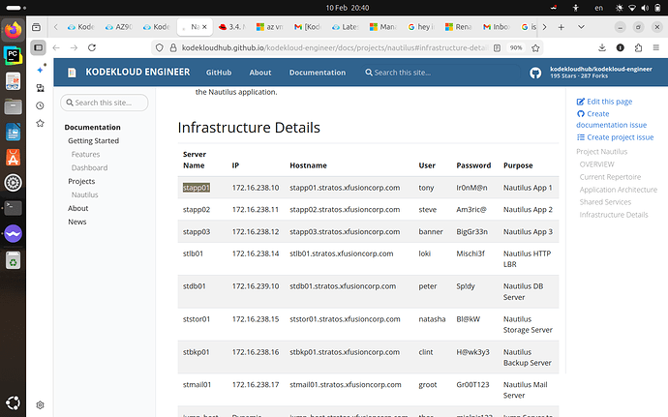Screen dimensions: 668x417
Task: Open AI chatbot sparkle icon in sidebar
Action: 41,69
